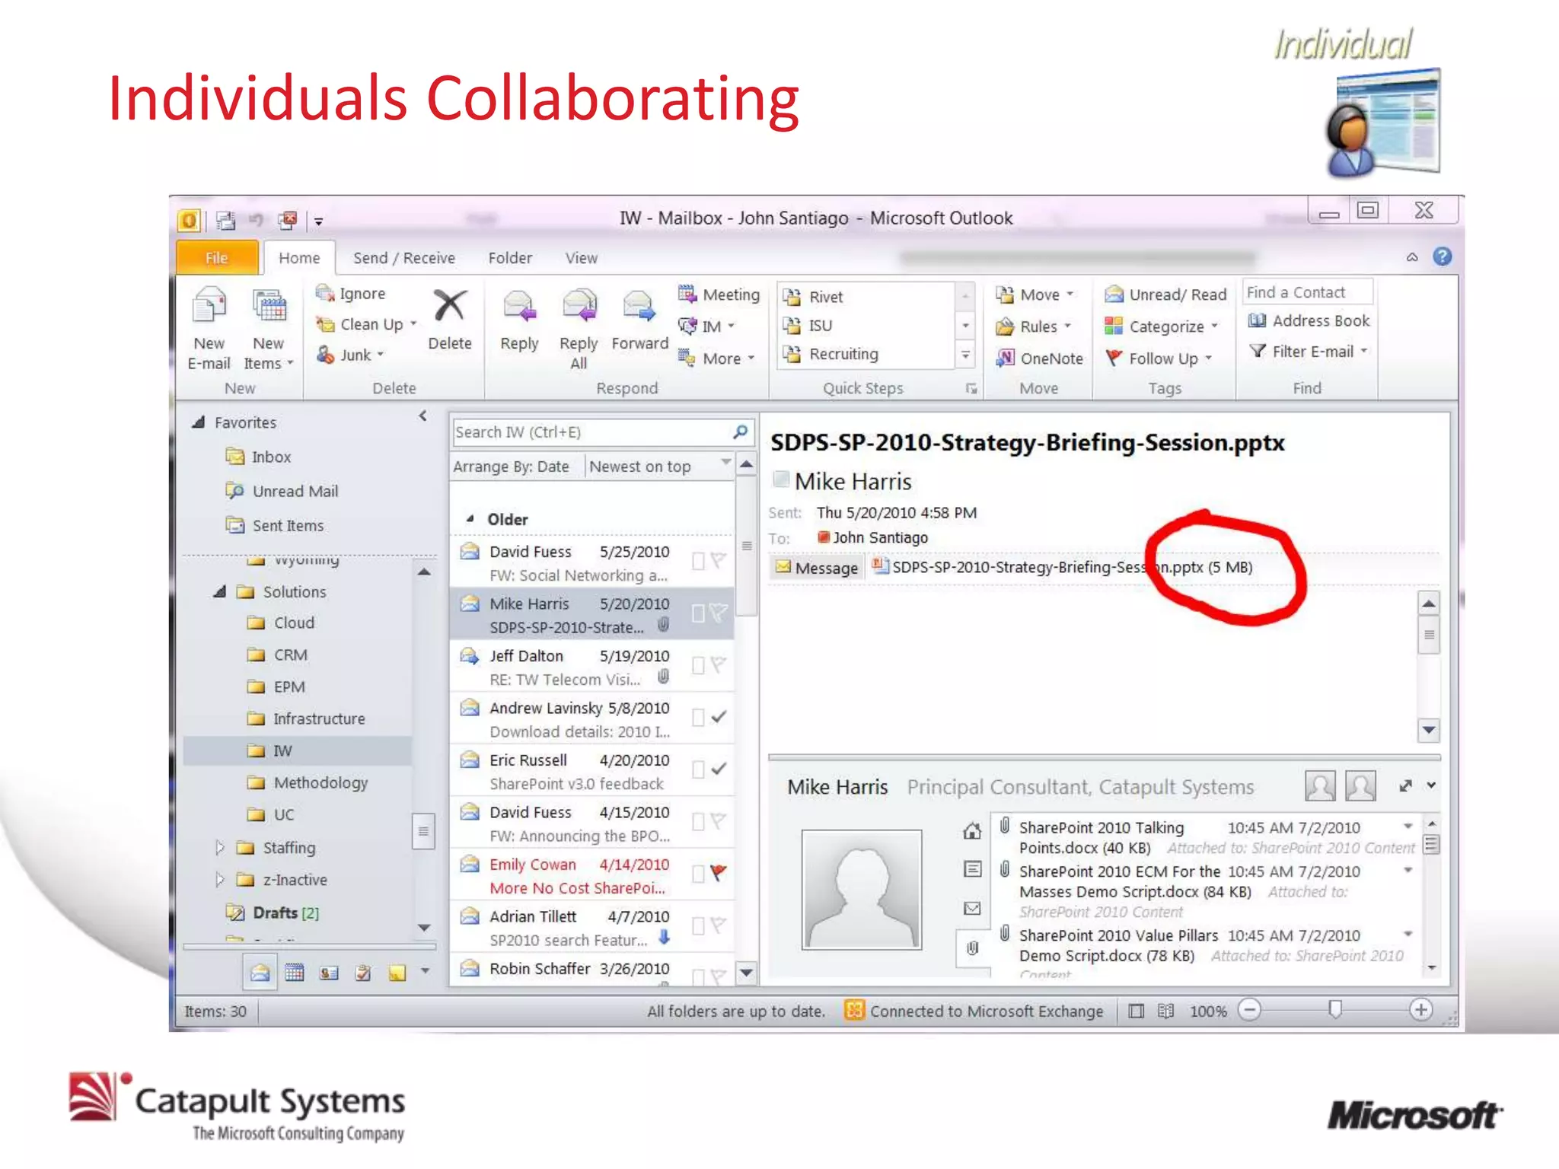This screenshot has height=1169, width=1559.
Task: Expand the Staffing folder
Action: tap(219, 847)
